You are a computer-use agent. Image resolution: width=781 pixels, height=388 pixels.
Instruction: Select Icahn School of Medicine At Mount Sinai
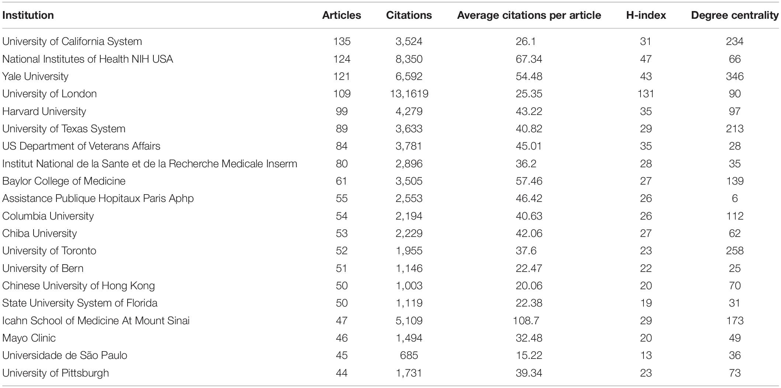point(96,321)
